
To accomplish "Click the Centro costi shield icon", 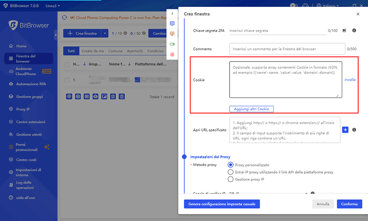I will (11, 159).
